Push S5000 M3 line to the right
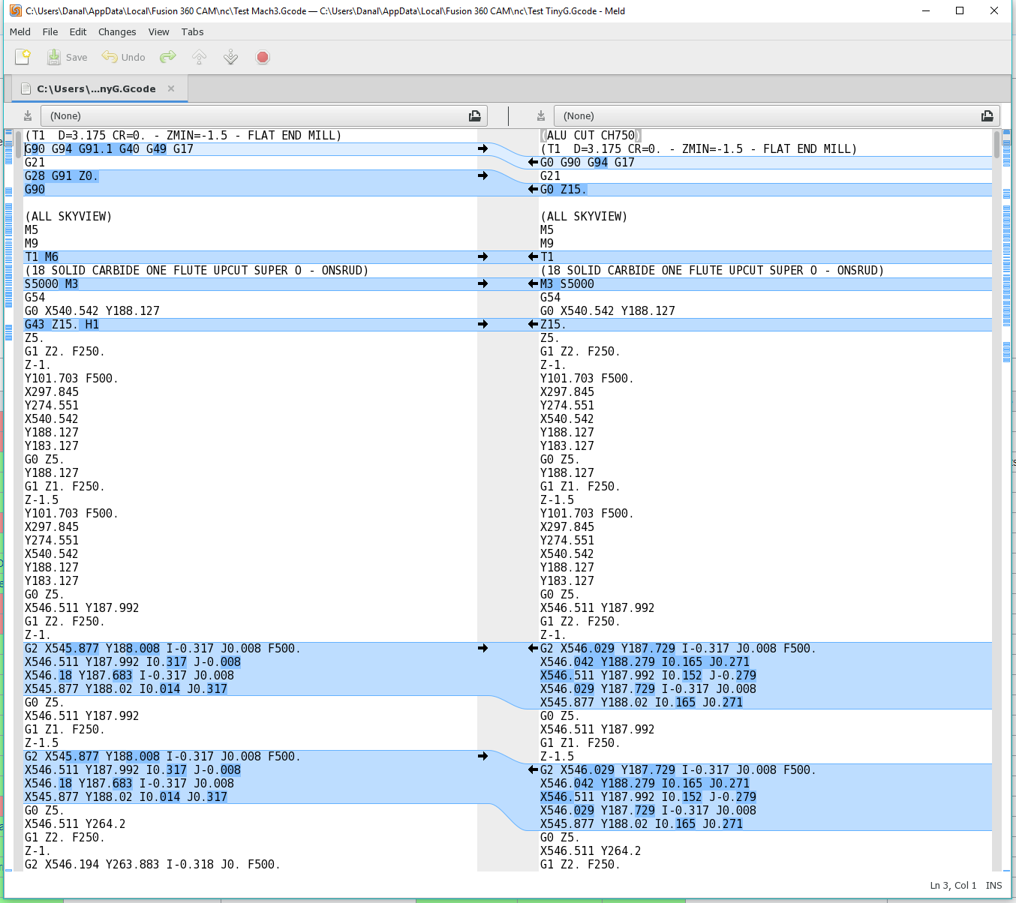 [x=483, y=283]
